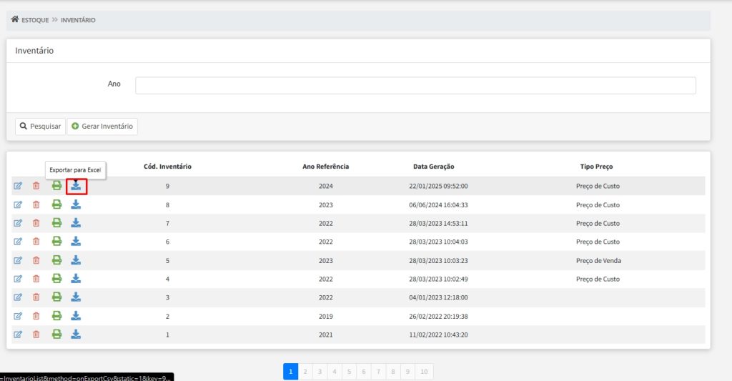Export inventory 5 to Excel

(x=76, y=260)
